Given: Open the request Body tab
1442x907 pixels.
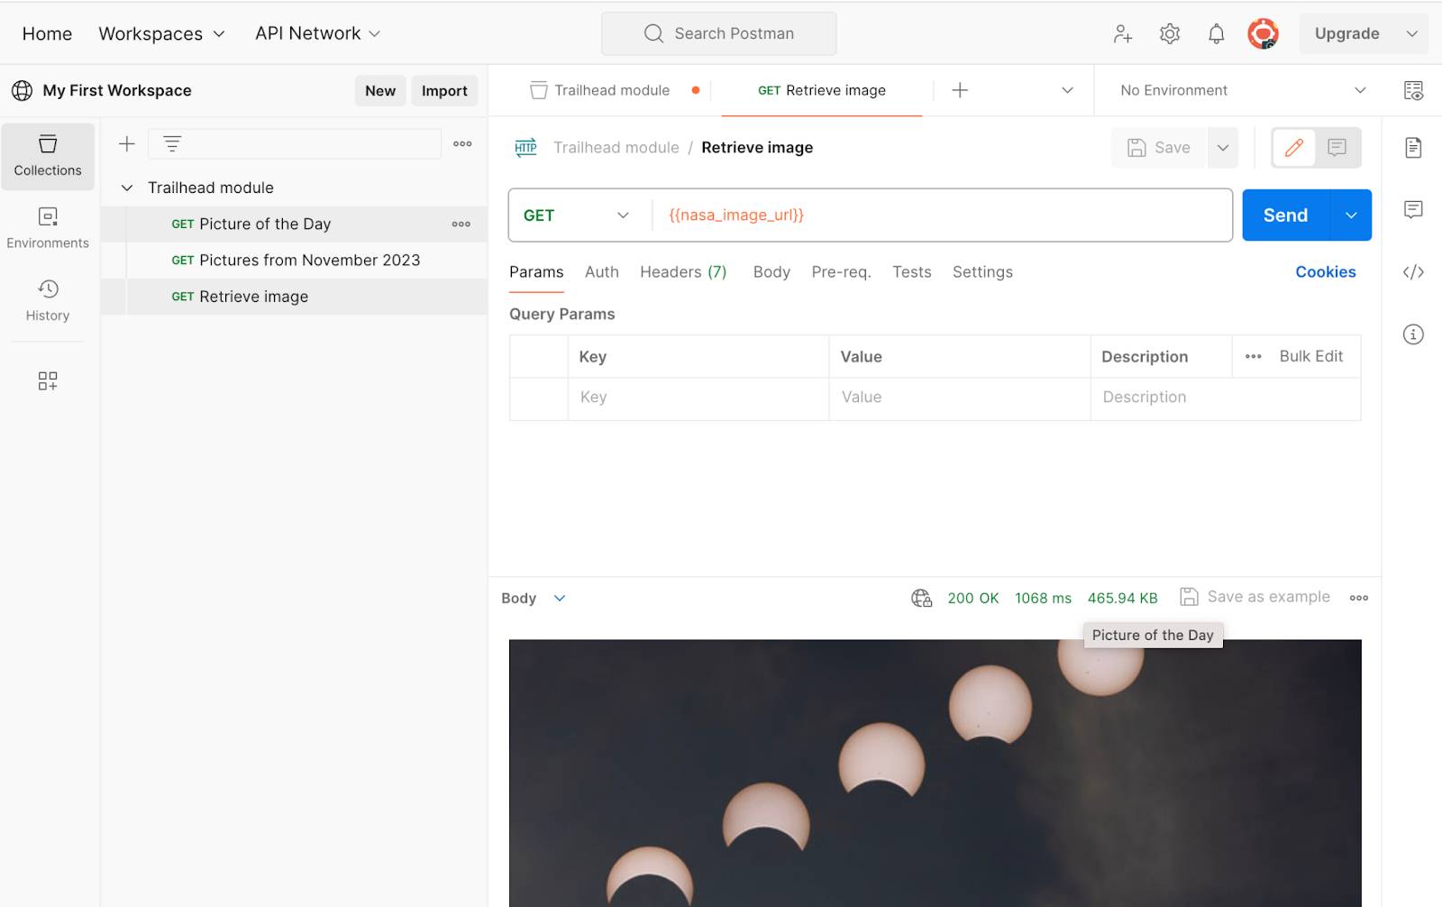Looking at the screenshot, I should (x=771, y=272).
